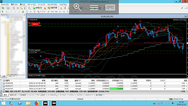Select the text label A tool
The height and width of the screenshot is (106, 188).
tap(31, 12)
